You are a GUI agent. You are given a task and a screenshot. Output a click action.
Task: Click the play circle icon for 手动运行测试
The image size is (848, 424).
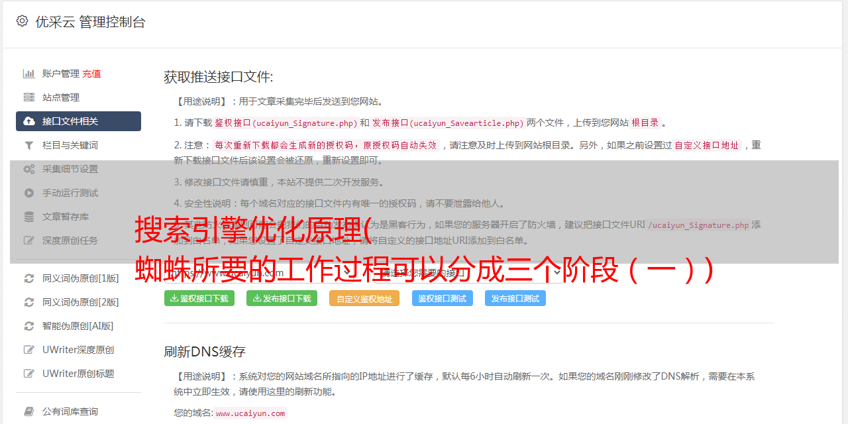pos(29,193)
